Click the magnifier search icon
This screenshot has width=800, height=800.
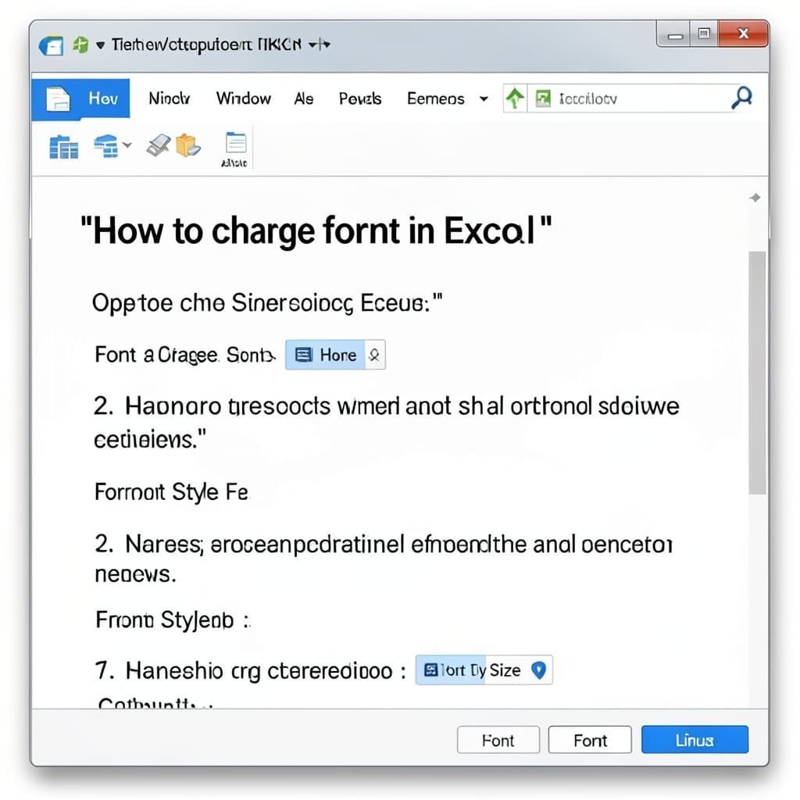tap(741, 98)
